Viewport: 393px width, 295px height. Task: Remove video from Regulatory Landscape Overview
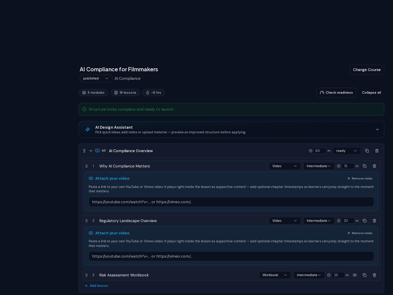(360, 233)
